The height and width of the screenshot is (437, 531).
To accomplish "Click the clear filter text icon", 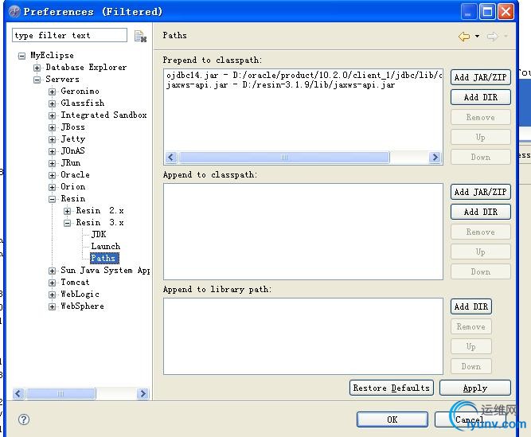I will pos(140,36).
